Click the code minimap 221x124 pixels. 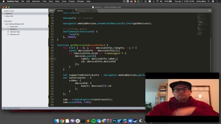tap(202, 24)
